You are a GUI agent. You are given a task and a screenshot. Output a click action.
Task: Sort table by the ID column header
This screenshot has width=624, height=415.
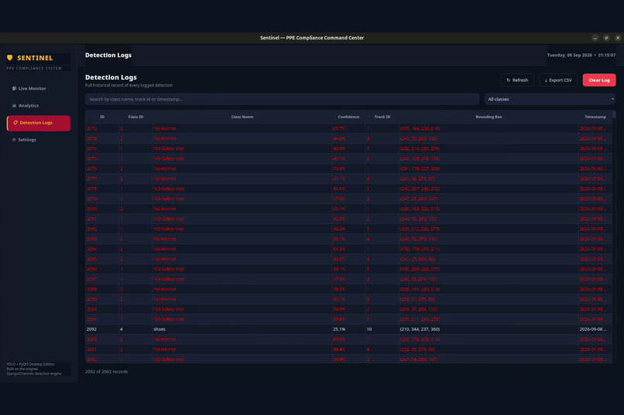[102, 117]
